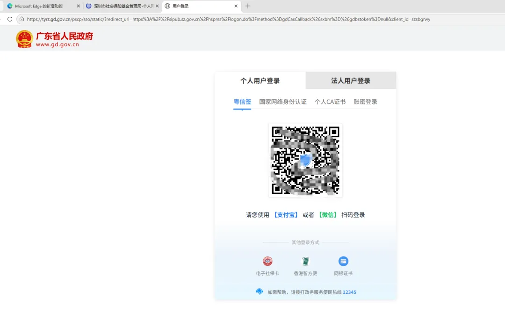The height and width of the screenshot is (314, 505).
Task: Click the 扫码登录 text
Action: click(x=353, y=215)
